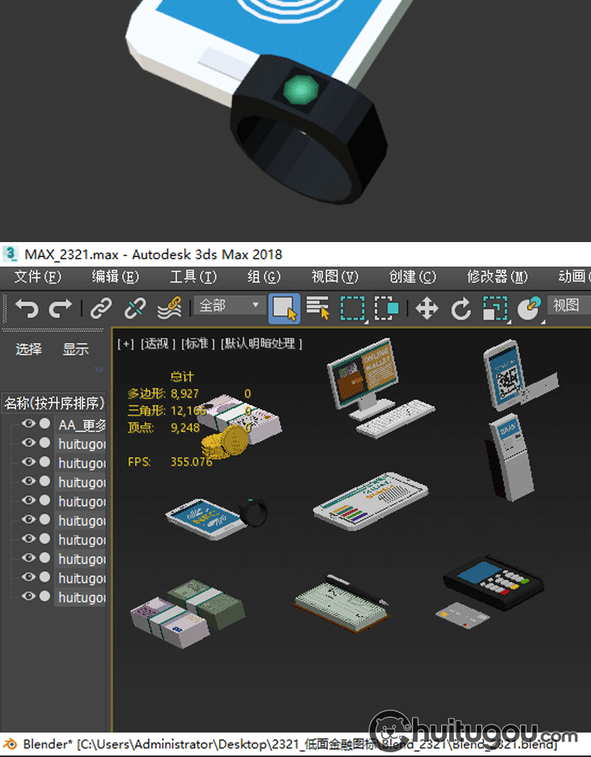Open the Select by Name list icon

(x=318, y=308)
